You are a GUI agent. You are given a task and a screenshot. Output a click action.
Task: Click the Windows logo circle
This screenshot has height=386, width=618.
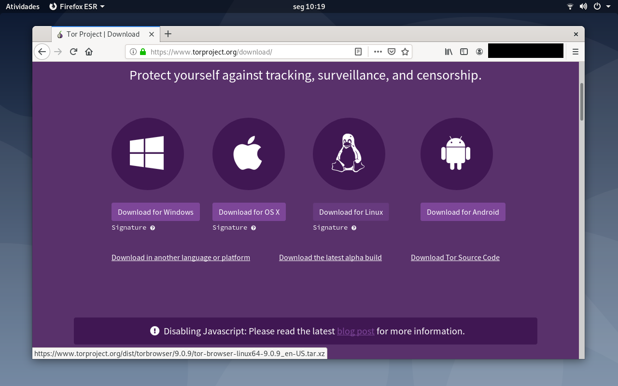pos(148,154)
